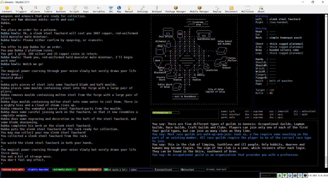The image size is (328, 178).
Task: Click the black emergency stop orb
Action: (305, 175)
